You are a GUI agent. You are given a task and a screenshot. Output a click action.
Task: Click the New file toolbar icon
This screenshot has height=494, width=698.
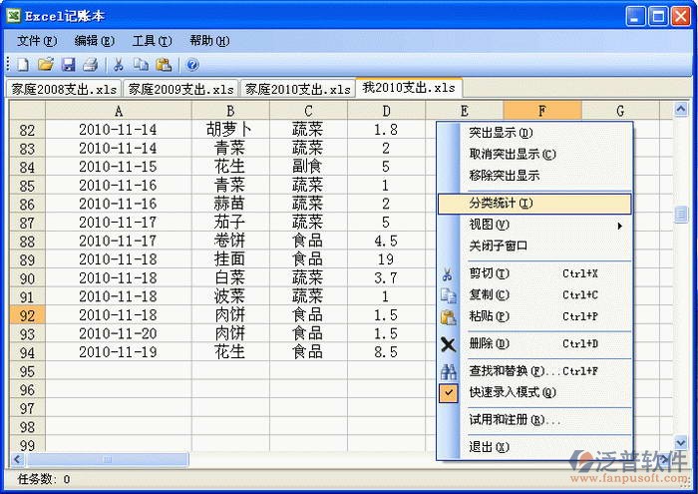coord(23,65)
